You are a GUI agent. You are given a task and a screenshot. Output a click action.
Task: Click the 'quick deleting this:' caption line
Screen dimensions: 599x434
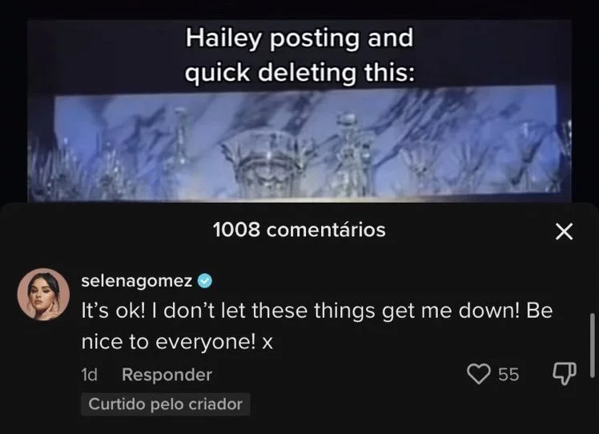click(299, 72)
